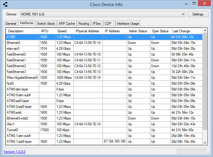Select the ATM0-aal5 layer row
Viewport: 213px width, 157px height.
pyautogui.click(x=104, y=101)
